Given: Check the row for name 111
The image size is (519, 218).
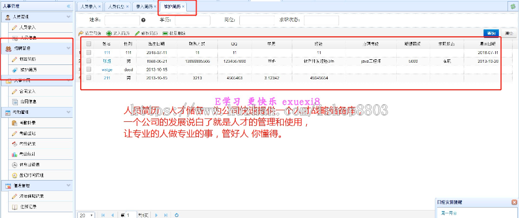Looking at the screenshot, I should [89, 52].
